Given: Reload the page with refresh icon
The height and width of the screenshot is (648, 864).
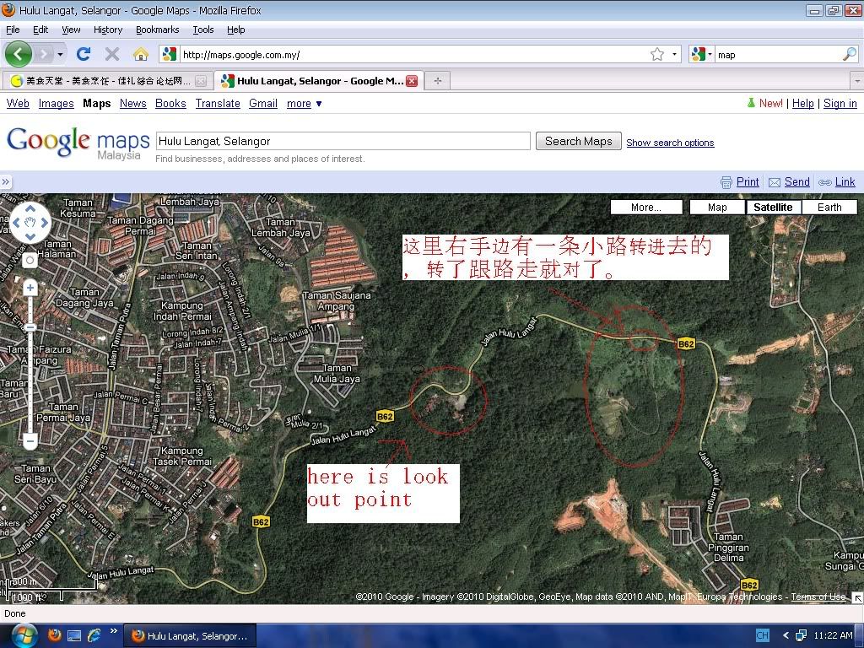Looking at the screenshot, I should (x=84, y=54).
